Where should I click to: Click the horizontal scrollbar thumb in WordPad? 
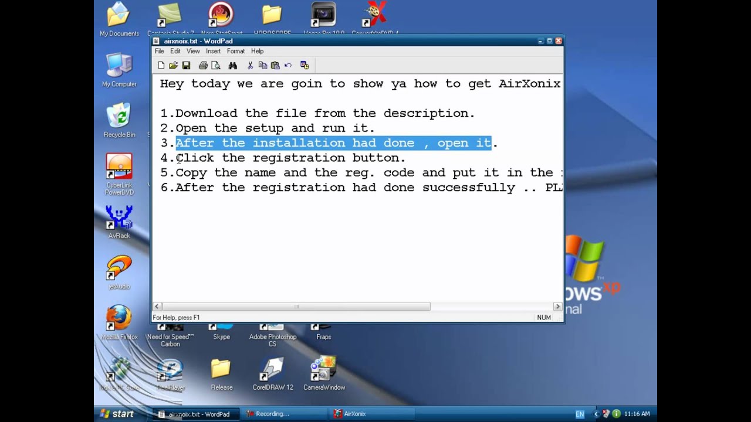296,307
